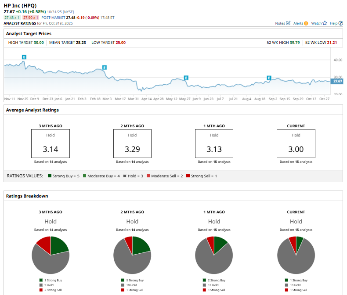Click the earnings marker near Nov 25

[x=24, y=57]
